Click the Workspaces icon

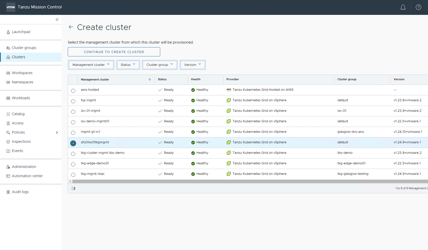(8, 73)
